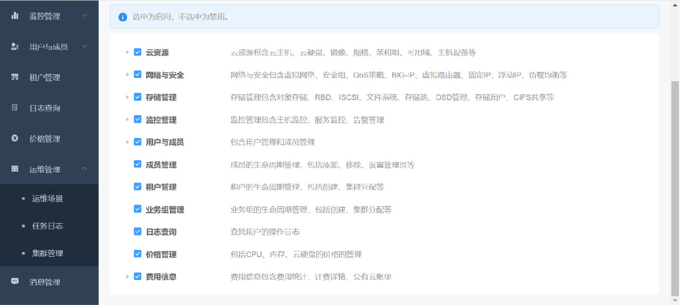Uncheck the 日志查询 checkbox in permission list
The height and width of the screenshot is (305, 680).
(x=138, y=231)
